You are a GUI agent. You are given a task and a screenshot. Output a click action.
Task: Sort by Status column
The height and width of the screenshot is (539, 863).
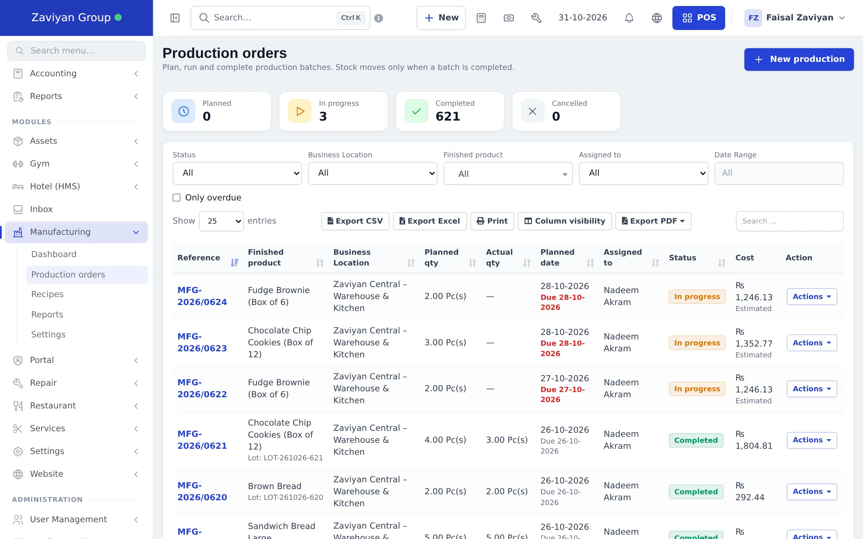click(x=722, y=262)
